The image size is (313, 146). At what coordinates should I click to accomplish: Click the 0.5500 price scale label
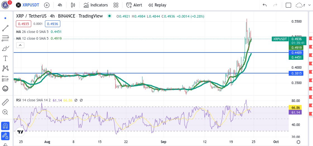[x=296, y=21]
